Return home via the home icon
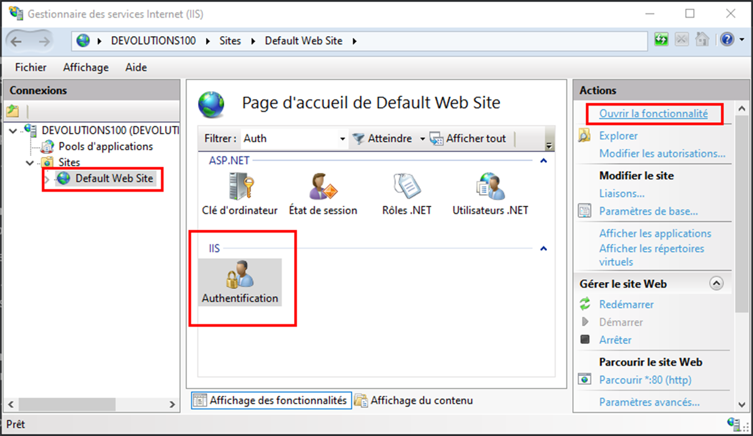753x436 pixels. pyautogui.click(x=702, y=38)
